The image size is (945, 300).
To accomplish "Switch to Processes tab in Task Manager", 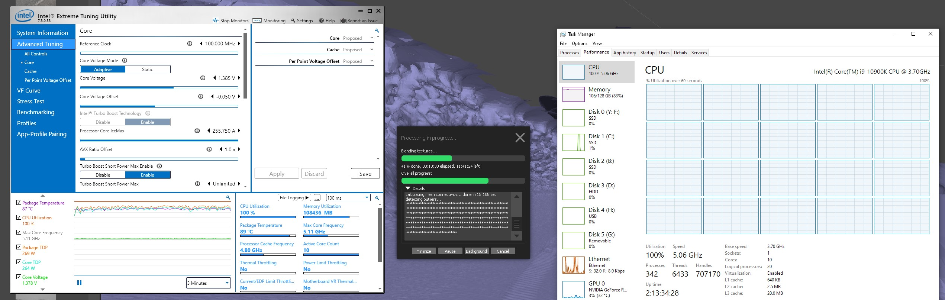I will click(570, 53).
